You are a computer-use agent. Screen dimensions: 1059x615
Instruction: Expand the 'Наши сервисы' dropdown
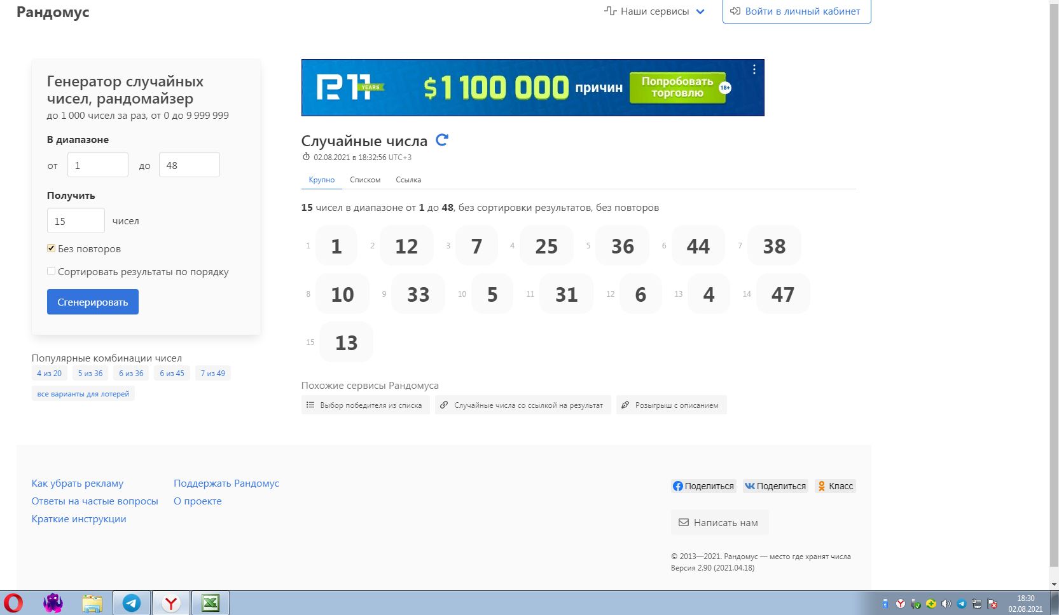pos(654,11)
